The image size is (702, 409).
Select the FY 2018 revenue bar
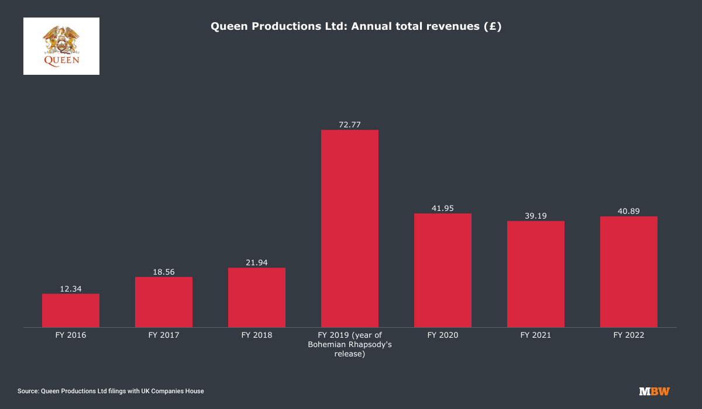pos(257,297)
